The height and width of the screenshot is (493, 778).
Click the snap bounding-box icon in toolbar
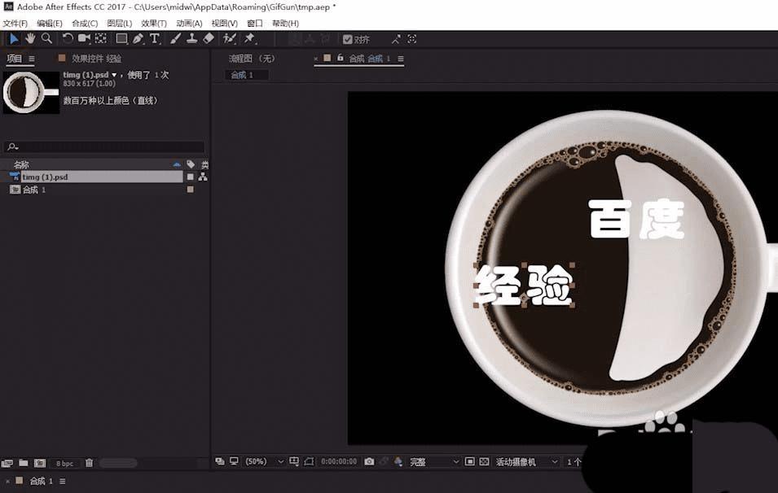coord(412,39)
